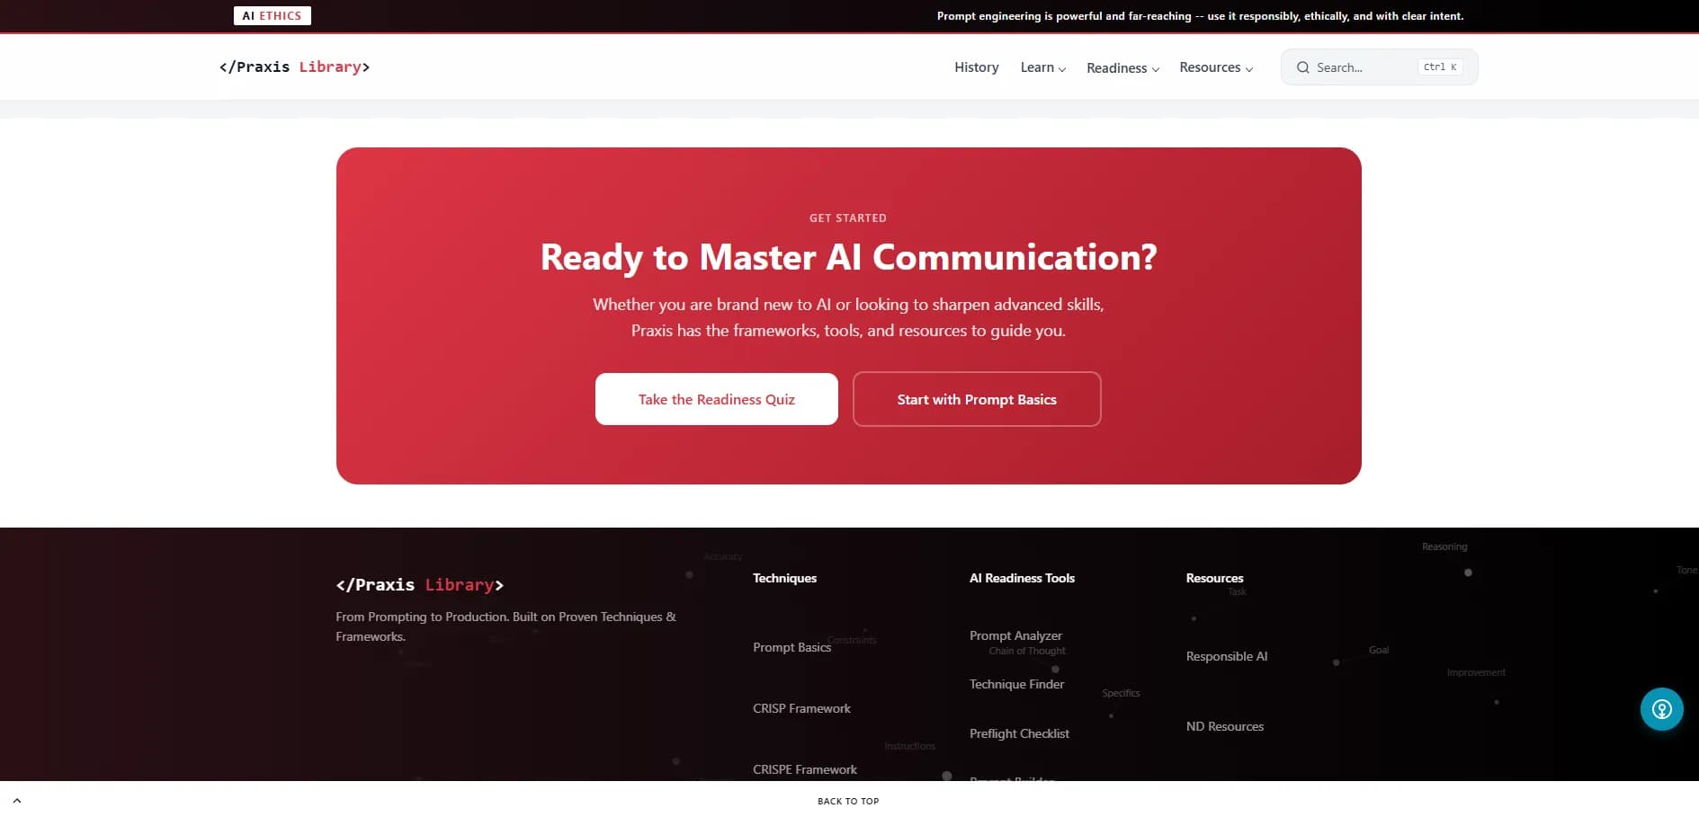Expand the Resources navigation dropdown

[x=1215, y=67]
